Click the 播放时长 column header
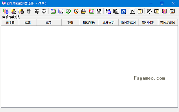 (x=89, y=22)
